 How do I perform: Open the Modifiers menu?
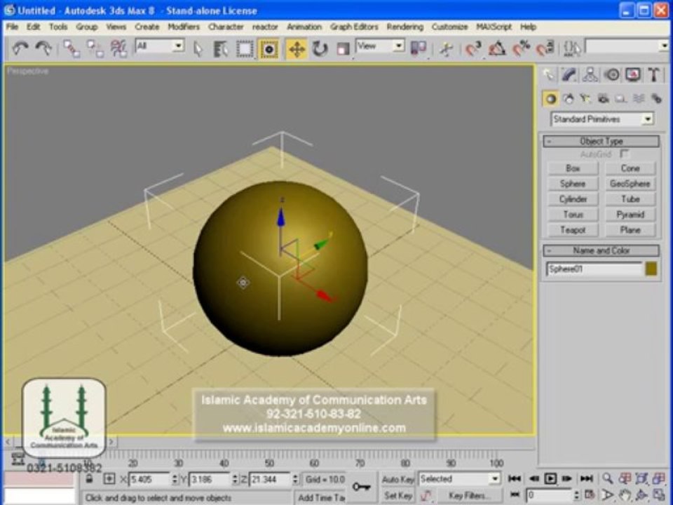(x=184, y=27)
